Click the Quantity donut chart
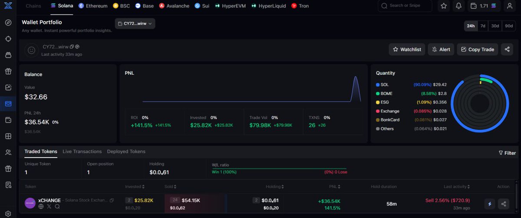 click(479, 103)
